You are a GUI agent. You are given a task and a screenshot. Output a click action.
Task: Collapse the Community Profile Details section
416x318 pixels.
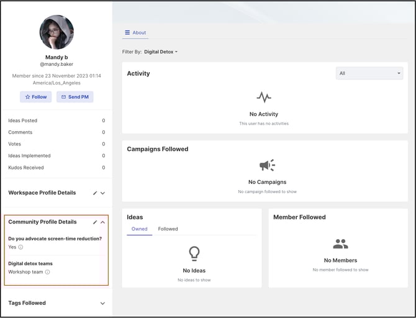point(102,222)
